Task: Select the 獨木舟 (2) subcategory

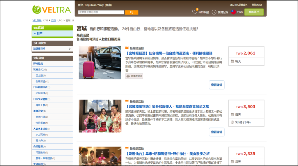Action: (x=52, y=141)
